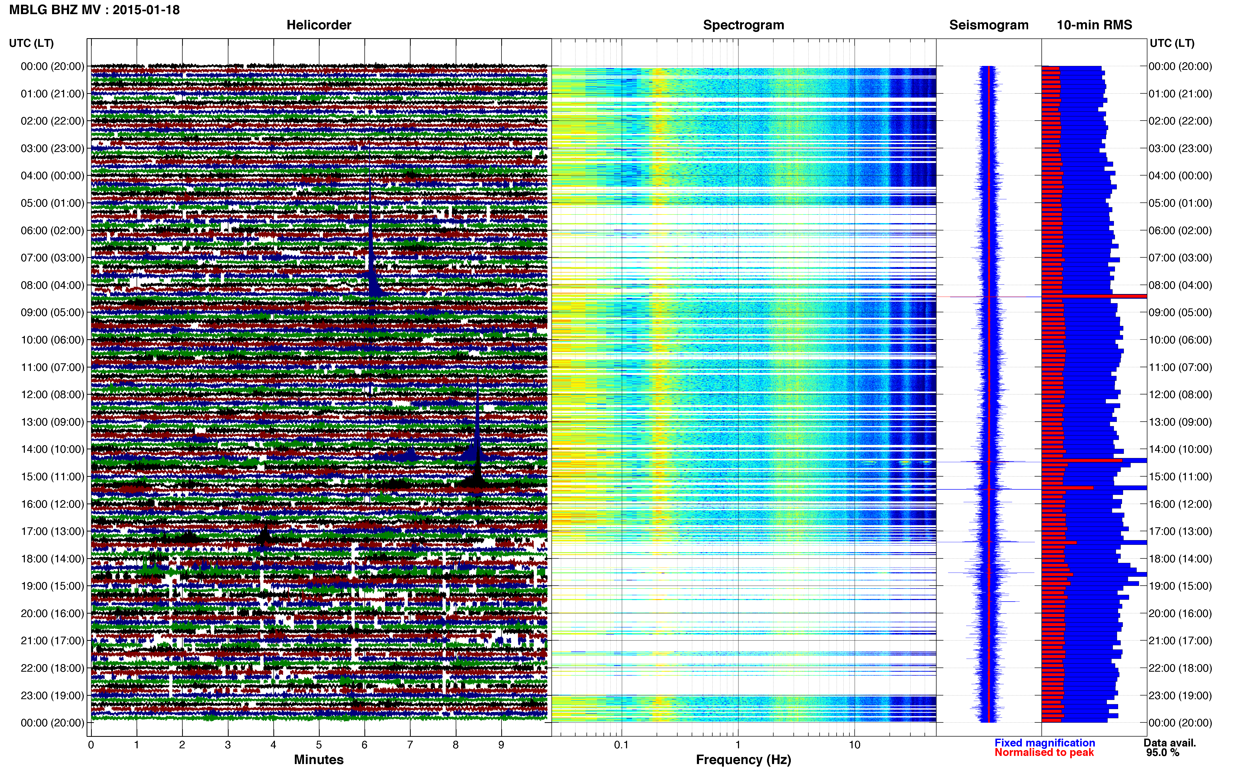Select minute tick "0" under the Helicorder
The image size is (1240, 775).
pyautogui.click(x=91, y=745)
